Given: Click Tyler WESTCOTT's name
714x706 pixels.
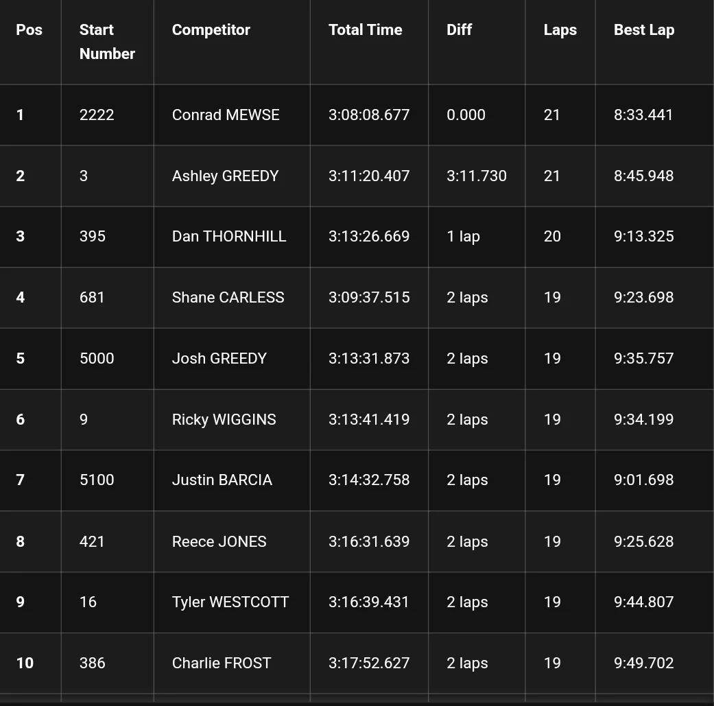Looking at the screenshot, I should pyautogui.click(x=230, y=602).
